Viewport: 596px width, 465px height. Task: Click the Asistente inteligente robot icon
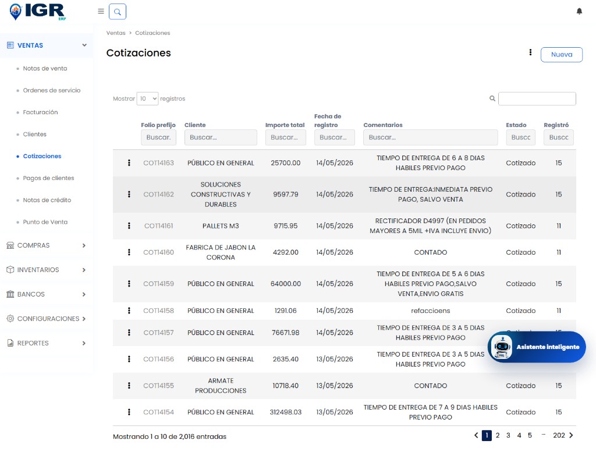point(502,347)
